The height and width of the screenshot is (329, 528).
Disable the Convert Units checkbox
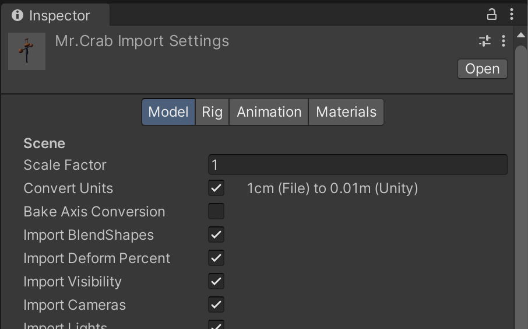pyautogui.click(x=216, y=188)
